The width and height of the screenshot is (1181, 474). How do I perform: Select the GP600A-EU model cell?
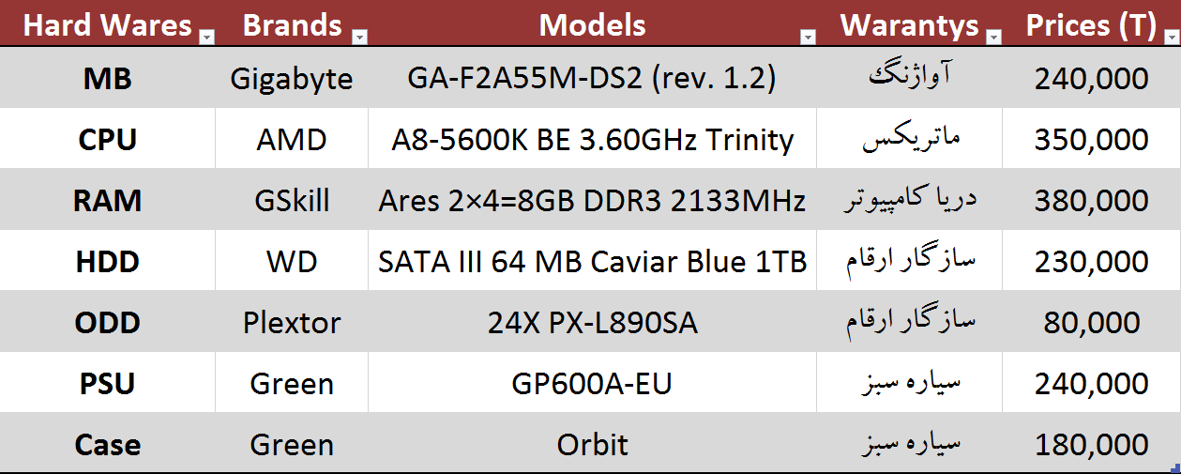[x=591, y=384]
